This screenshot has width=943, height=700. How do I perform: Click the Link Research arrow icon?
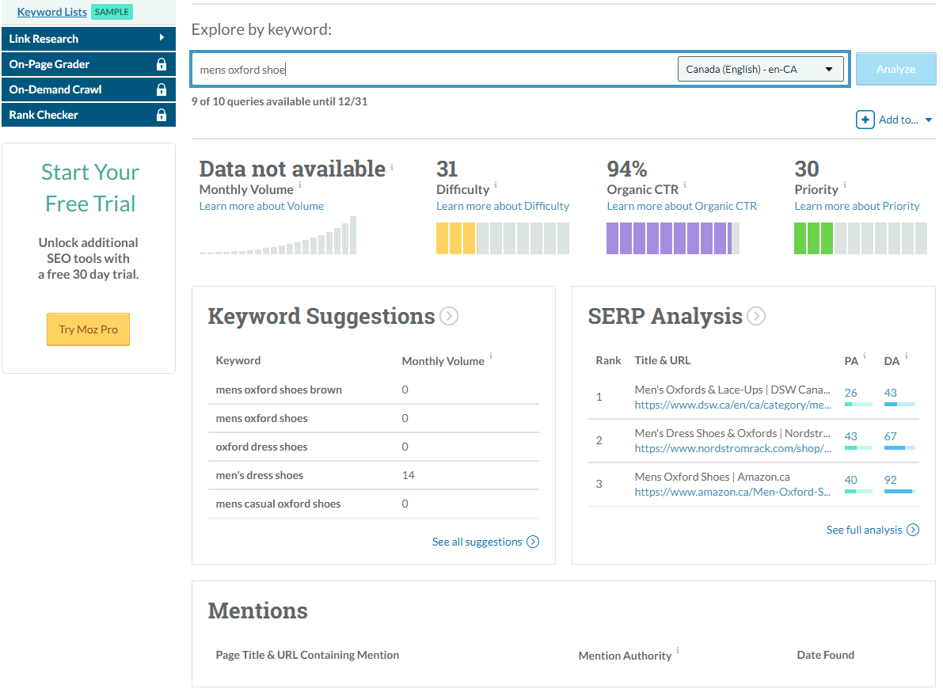(162, 38)
